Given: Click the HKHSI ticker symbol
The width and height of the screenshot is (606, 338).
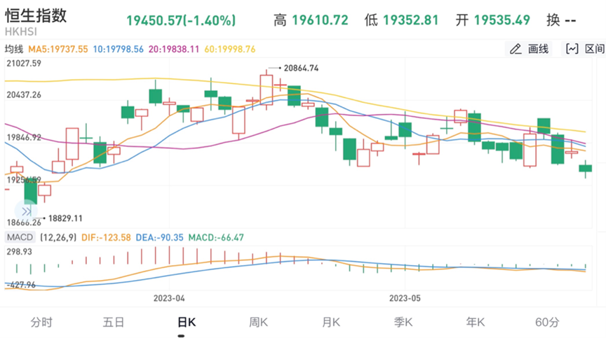Looking at the screenshot, I should (x=21, y=31).
